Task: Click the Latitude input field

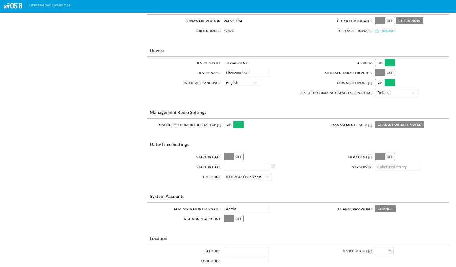Action: (246, 251)
